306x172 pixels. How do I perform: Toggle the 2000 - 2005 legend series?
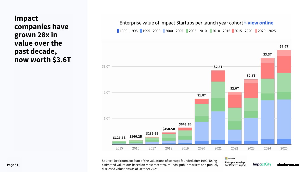pos(173,31)
